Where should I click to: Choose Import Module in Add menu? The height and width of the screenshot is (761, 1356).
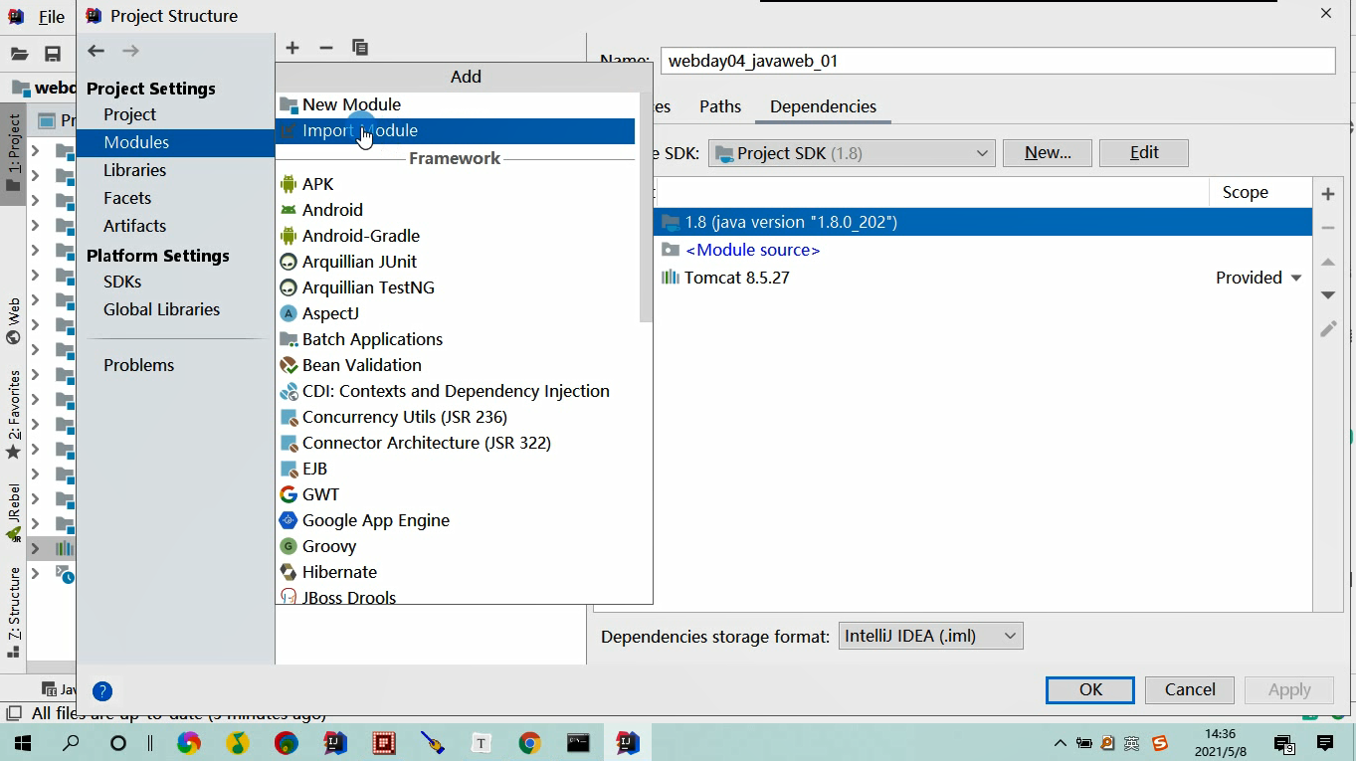coord(455,130)
